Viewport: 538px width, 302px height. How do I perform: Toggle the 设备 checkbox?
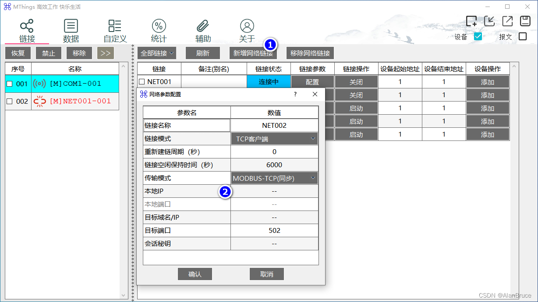[478, 37]
